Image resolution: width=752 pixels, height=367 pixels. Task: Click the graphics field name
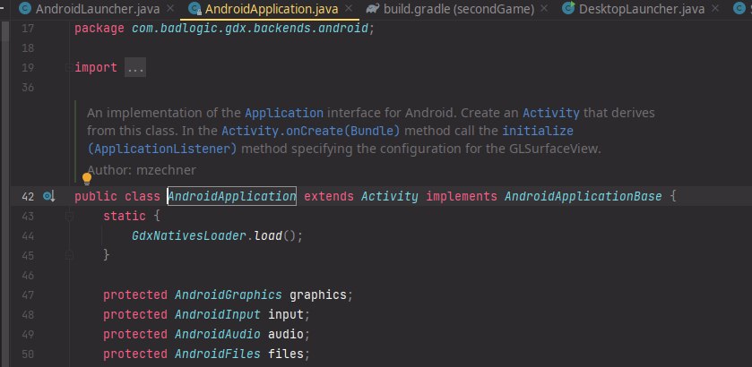click(x=317, y=294)
